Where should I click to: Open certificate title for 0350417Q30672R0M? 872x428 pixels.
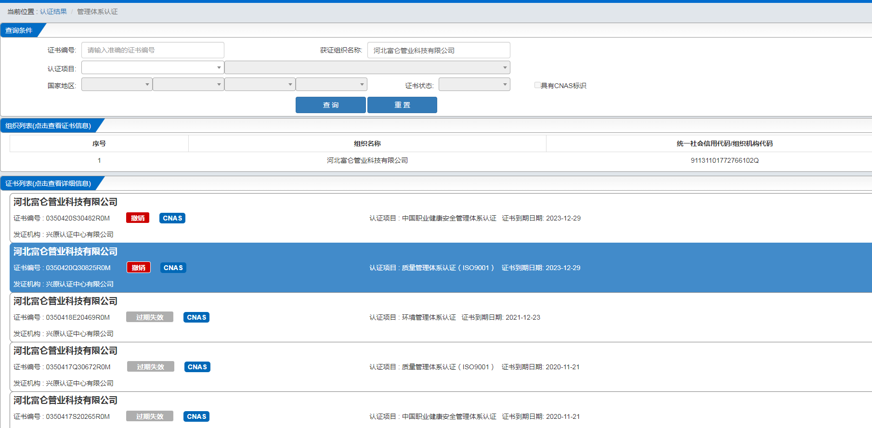pyautogui.click(x=65, y=351)
